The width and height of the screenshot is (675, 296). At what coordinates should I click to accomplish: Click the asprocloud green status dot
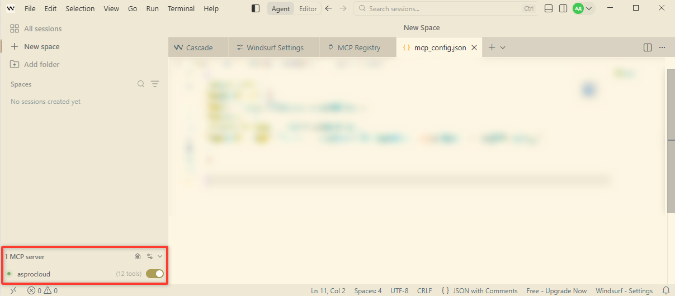pos(9,274)
